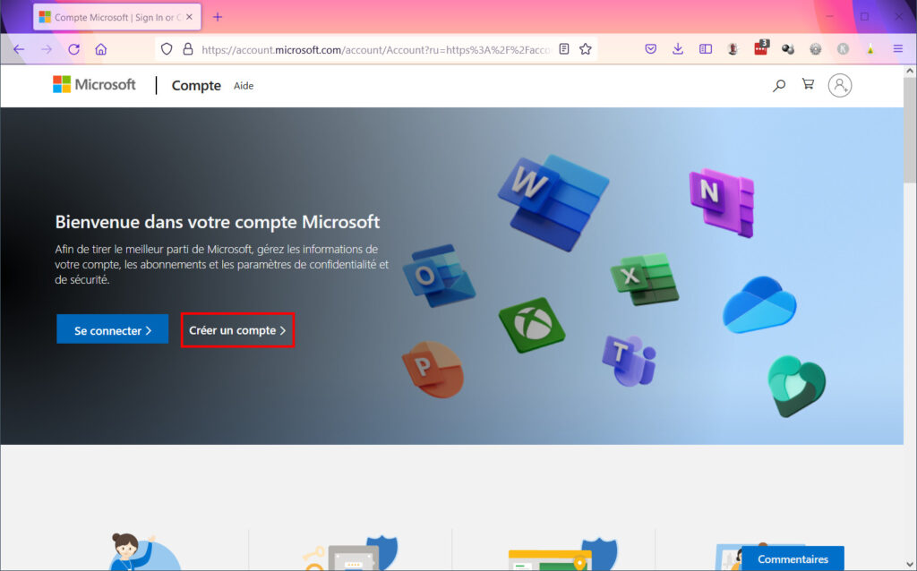Bookmark this page with the star
This screenshot has width=917, height=571.
pyautogui.click(x=586, y=50)
